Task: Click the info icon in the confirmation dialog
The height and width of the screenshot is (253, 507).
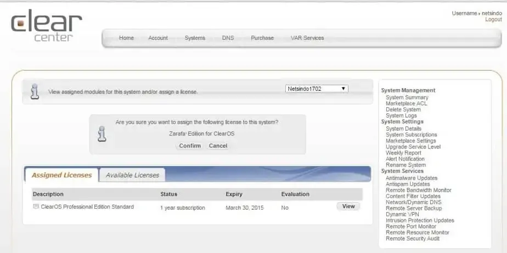Action: pyautogui.click(x=102, y=134)
